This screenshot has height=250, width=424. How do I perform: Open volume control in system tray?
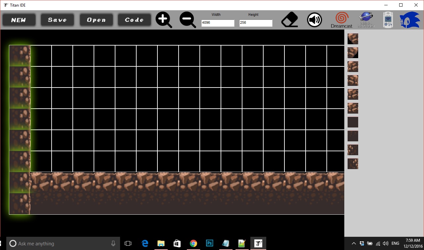click(385, 243)
